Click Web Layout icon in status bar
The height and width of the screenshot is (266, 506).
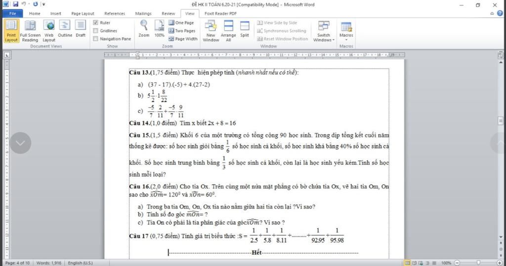pyautogui.click(x=421, y=263)
